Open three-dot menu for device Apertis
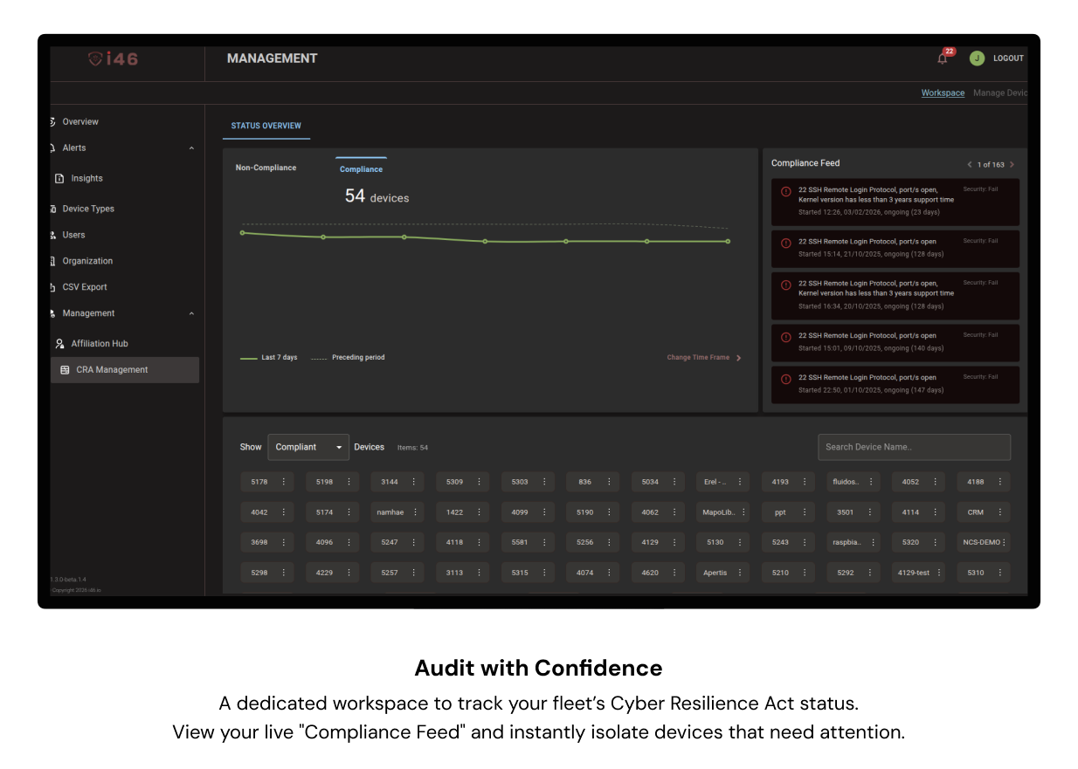The width and height of the screenshot is (1078, 769). (739, 573)
